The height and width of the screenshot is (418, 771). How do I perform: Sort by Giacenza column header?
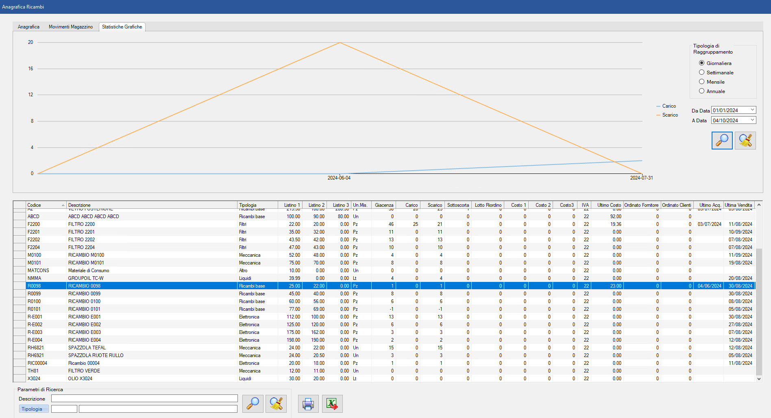pos(383,205)
